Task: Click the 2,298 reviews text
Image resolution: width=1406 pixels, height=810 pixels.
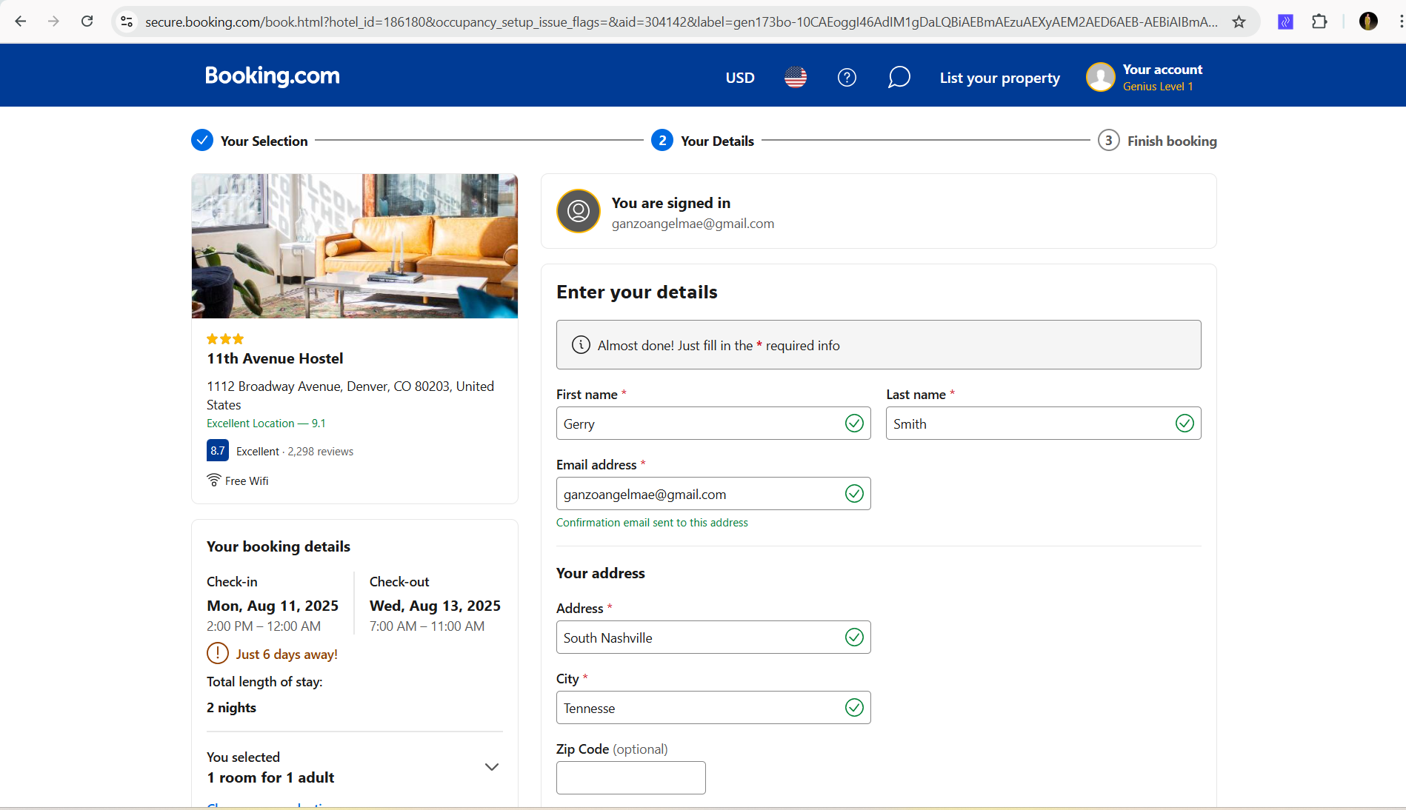Action: 321,451
